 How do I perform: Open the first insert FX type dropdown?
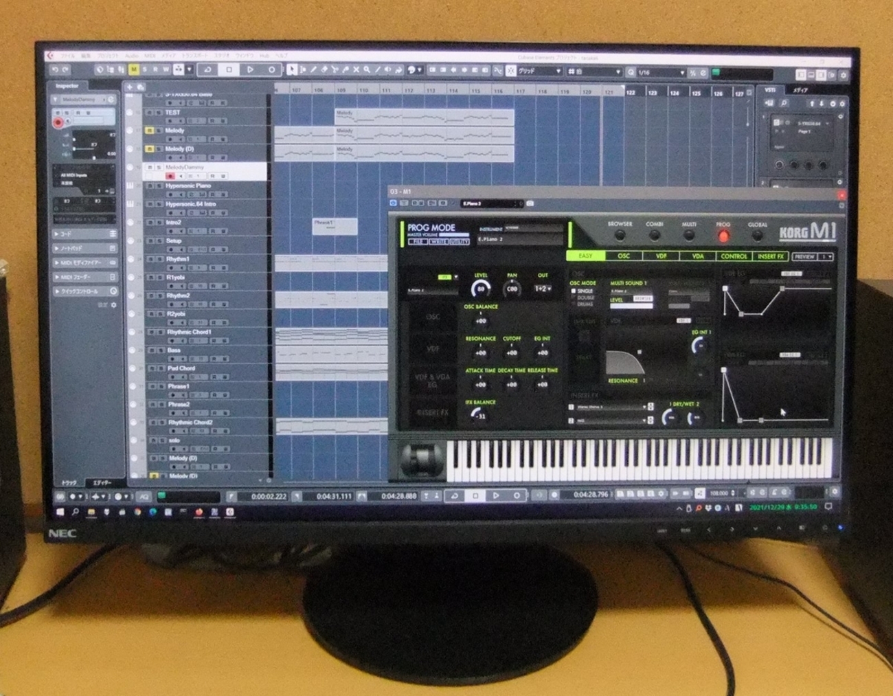tap(611, 407)
